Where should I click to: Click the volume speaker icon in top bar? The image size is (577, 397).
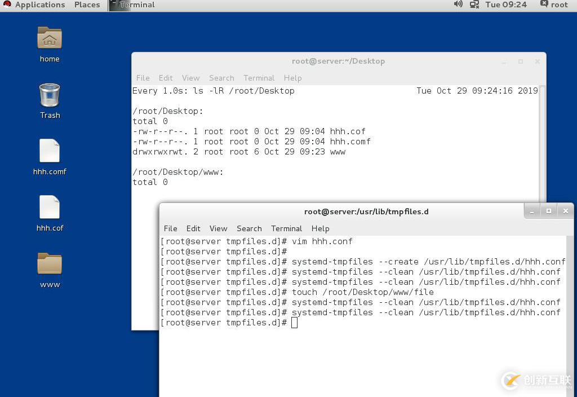(458, 5)
